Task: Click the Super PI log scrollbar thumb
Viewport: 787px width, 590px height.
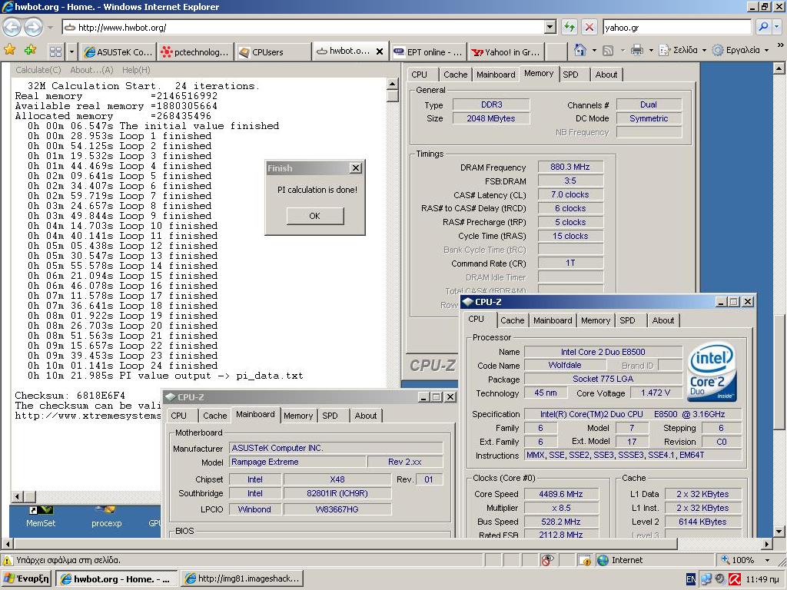Action: click(x=393, y=95)
